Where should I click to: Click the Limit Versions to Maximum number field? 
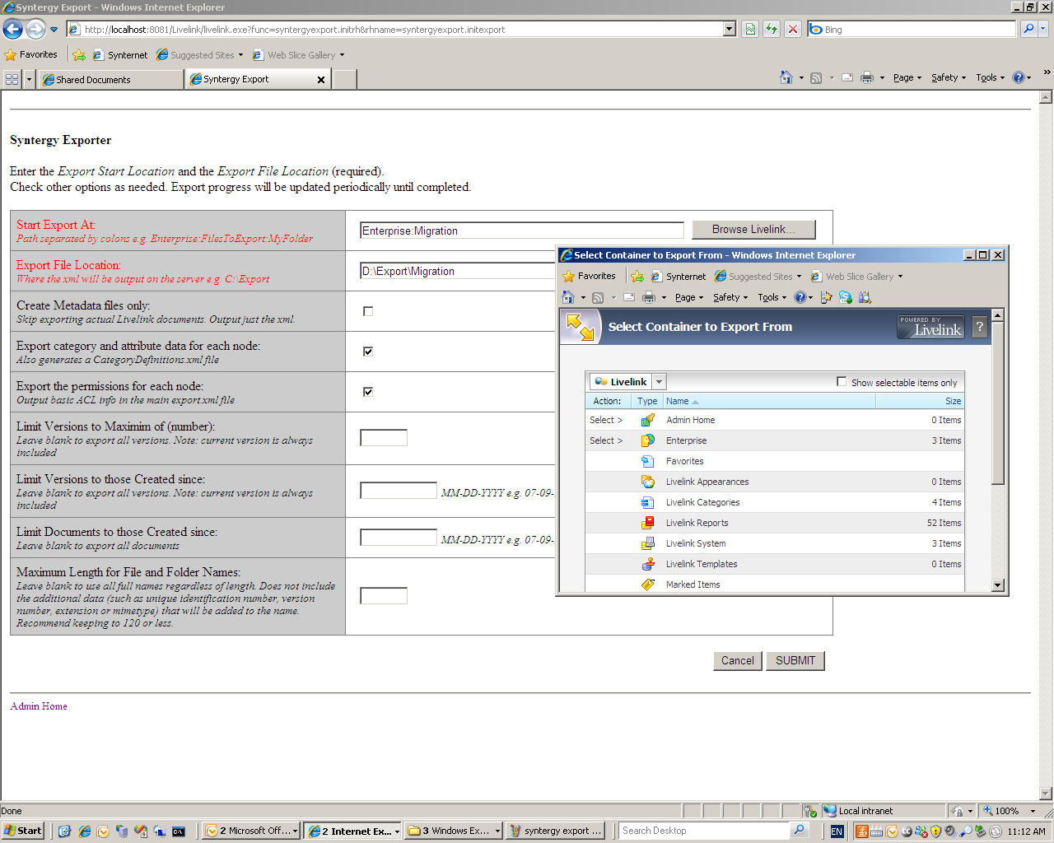click(384, 438)
